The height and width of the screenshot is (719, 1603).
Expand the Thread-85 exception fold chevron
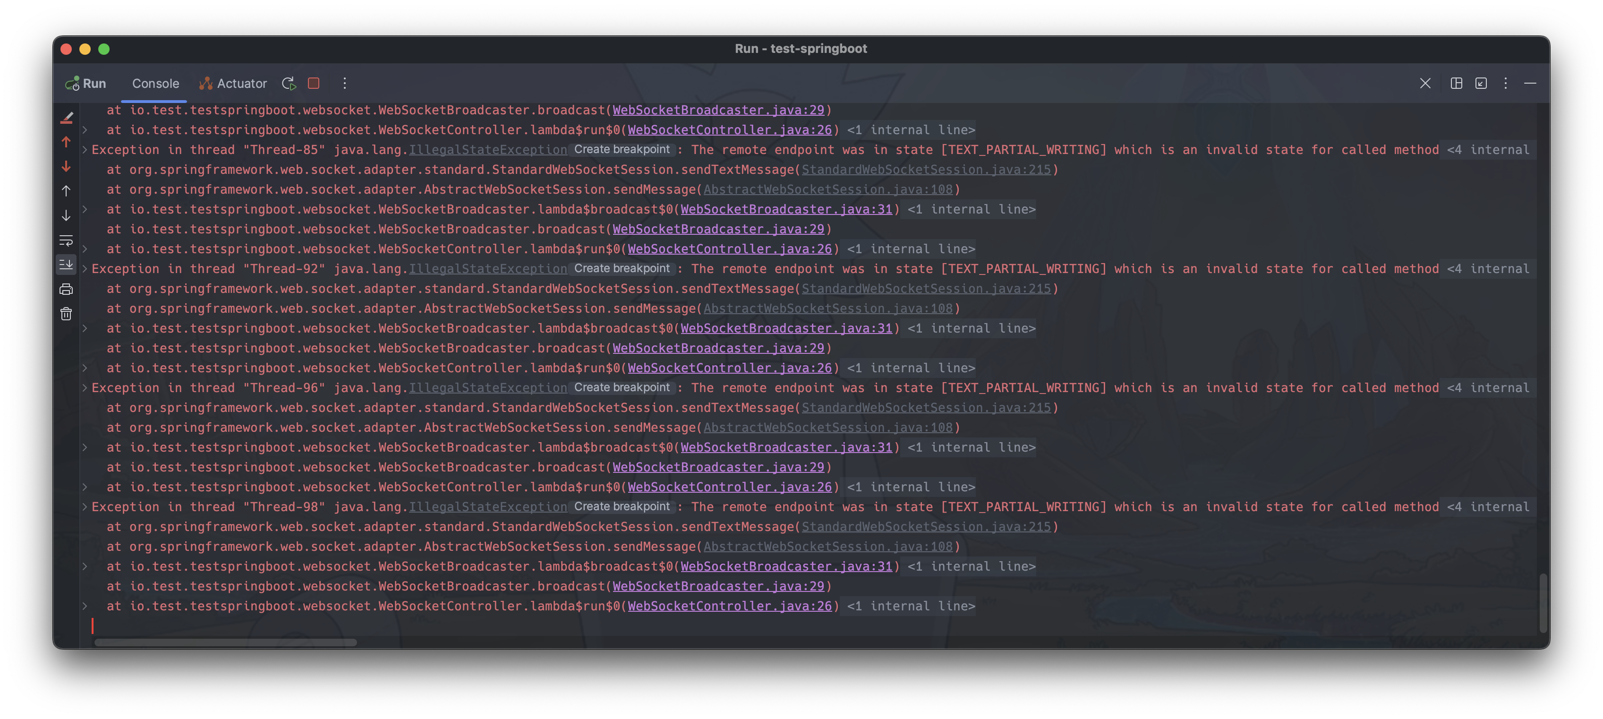85,149
